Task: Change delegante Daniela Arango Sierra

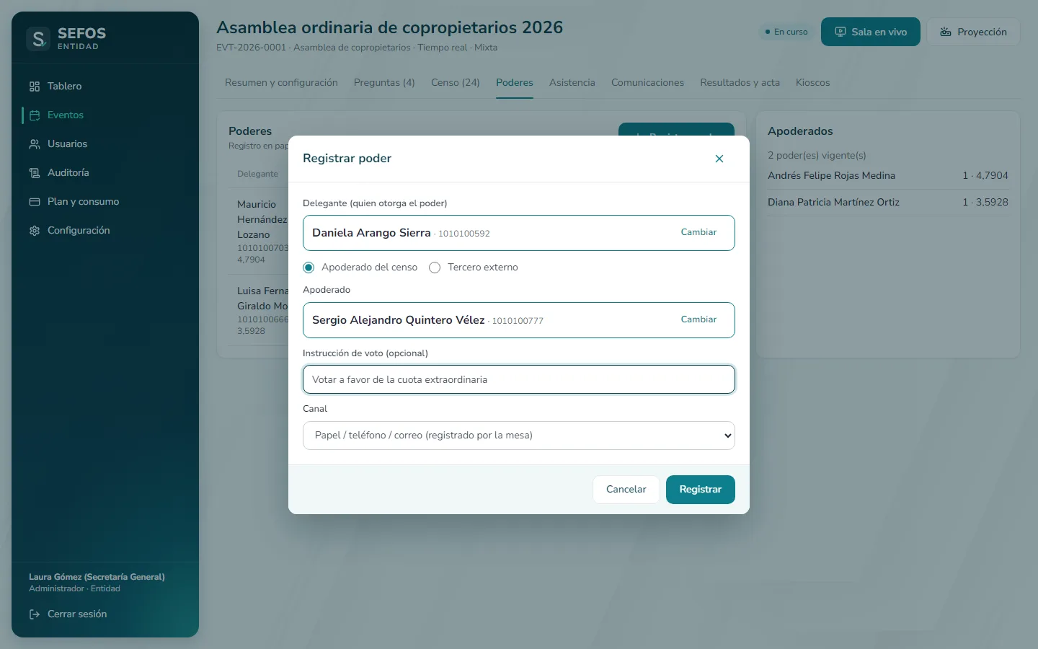Action: [x=698, y=232]
